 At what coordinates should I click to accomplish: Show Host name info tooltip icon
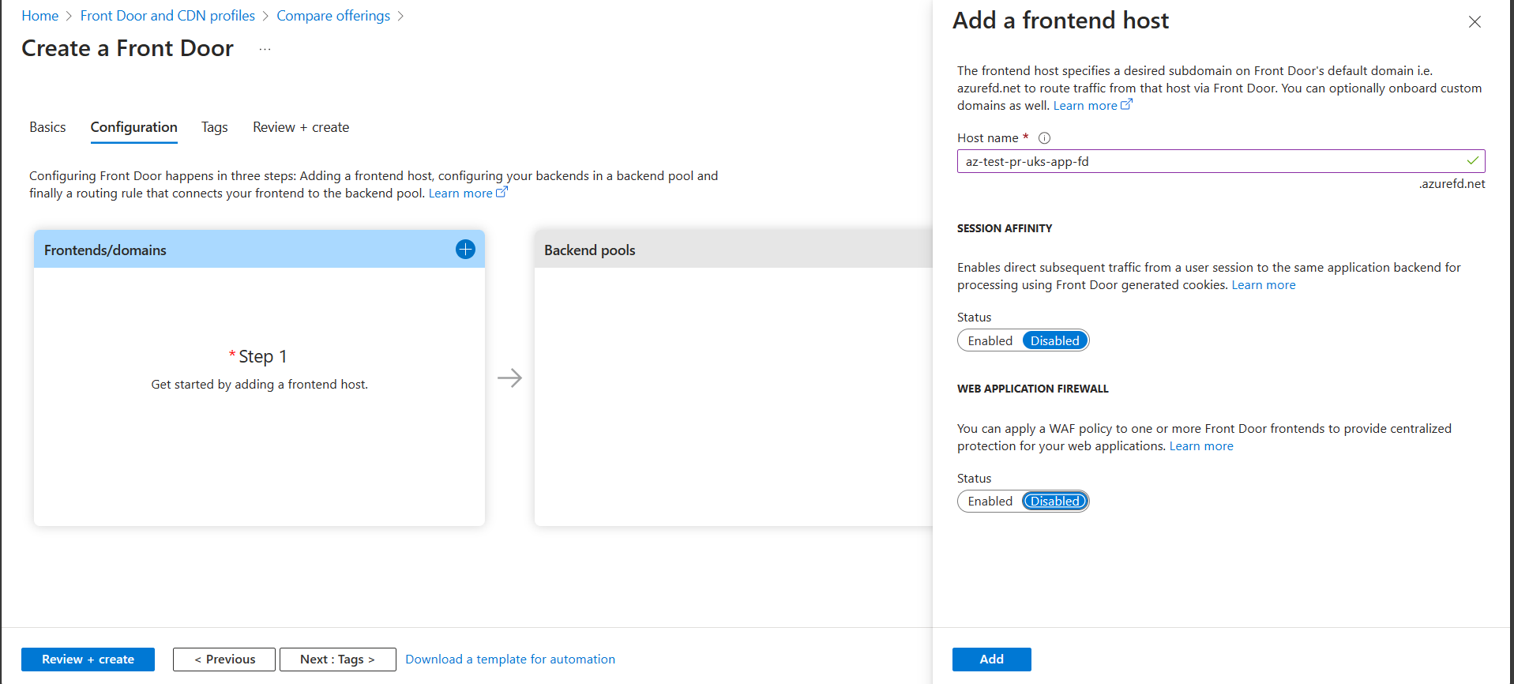[x=1044, y=138]
